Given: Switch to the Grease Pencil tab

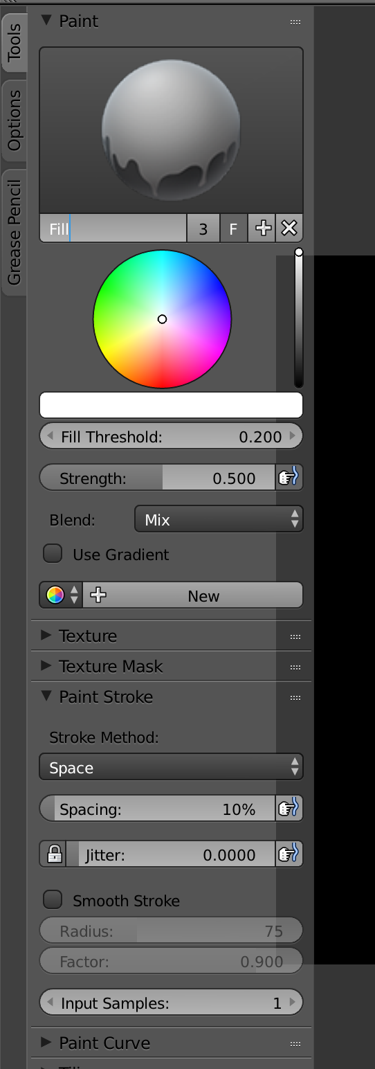Looking at the screenshot, I should pos(14,232).
